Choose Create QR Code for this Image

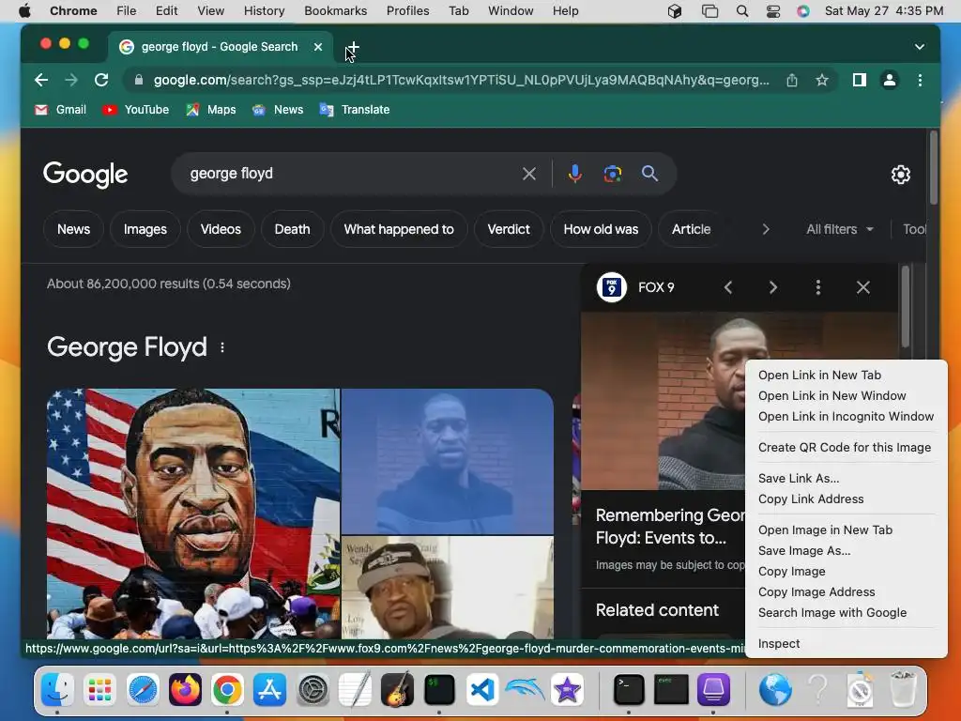pos(845,448)
